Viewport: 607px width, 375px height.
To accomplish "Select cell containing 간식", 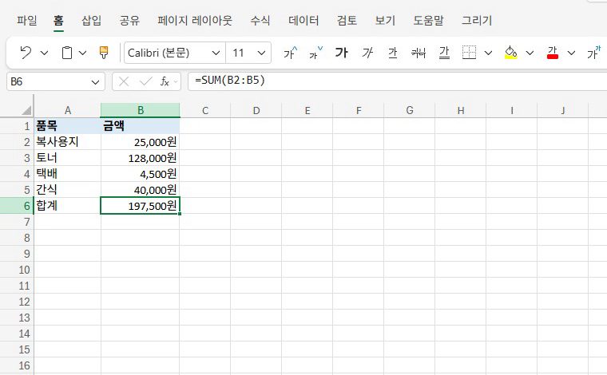I will tap(67, 190).
